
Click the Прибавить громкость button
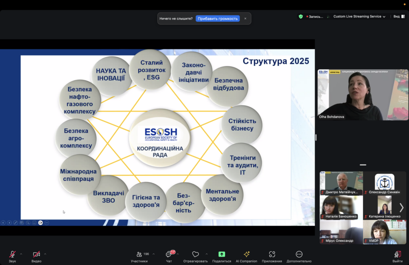coord(218,18)
